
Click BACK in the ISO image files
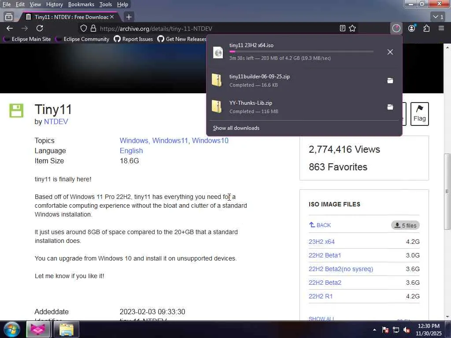click(x=320, y=225)
